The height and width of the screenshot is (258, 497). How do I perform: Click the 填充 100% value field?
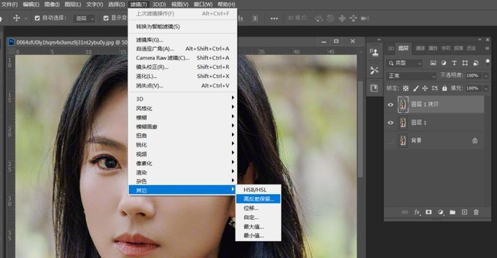pyautogui.click(x=472, y=88)
